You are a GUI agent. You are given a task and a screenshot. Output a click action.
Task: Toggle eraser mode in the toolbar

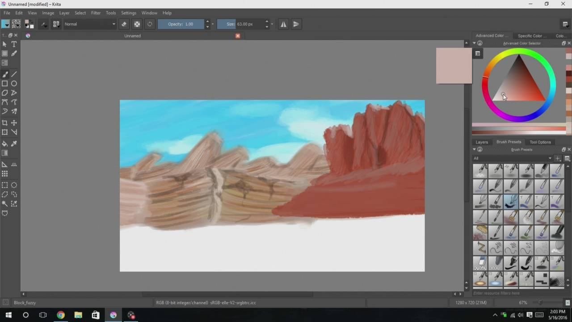coord(124,24)
